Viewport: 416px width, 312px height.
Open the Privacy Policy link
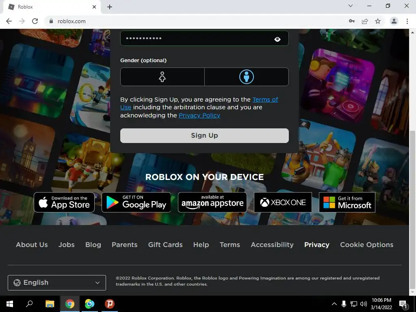(x=199, y=115)
